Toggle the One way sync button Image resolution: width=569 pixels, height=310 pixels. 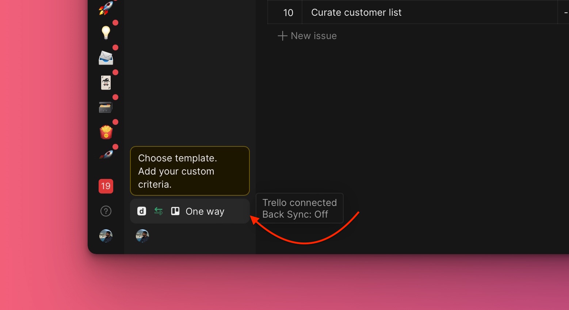(x=190, y=211)
